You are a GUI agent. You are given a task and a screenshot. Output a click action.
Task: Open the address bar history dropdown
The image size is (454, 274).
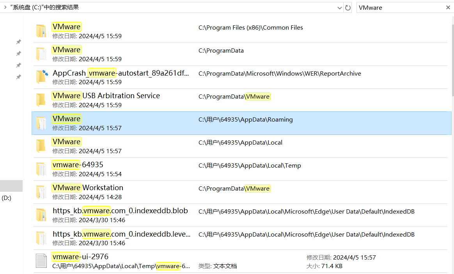pyautogui.click(x=340, y=8)
